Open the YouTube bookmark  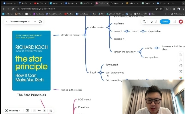[x=69, y=14]
